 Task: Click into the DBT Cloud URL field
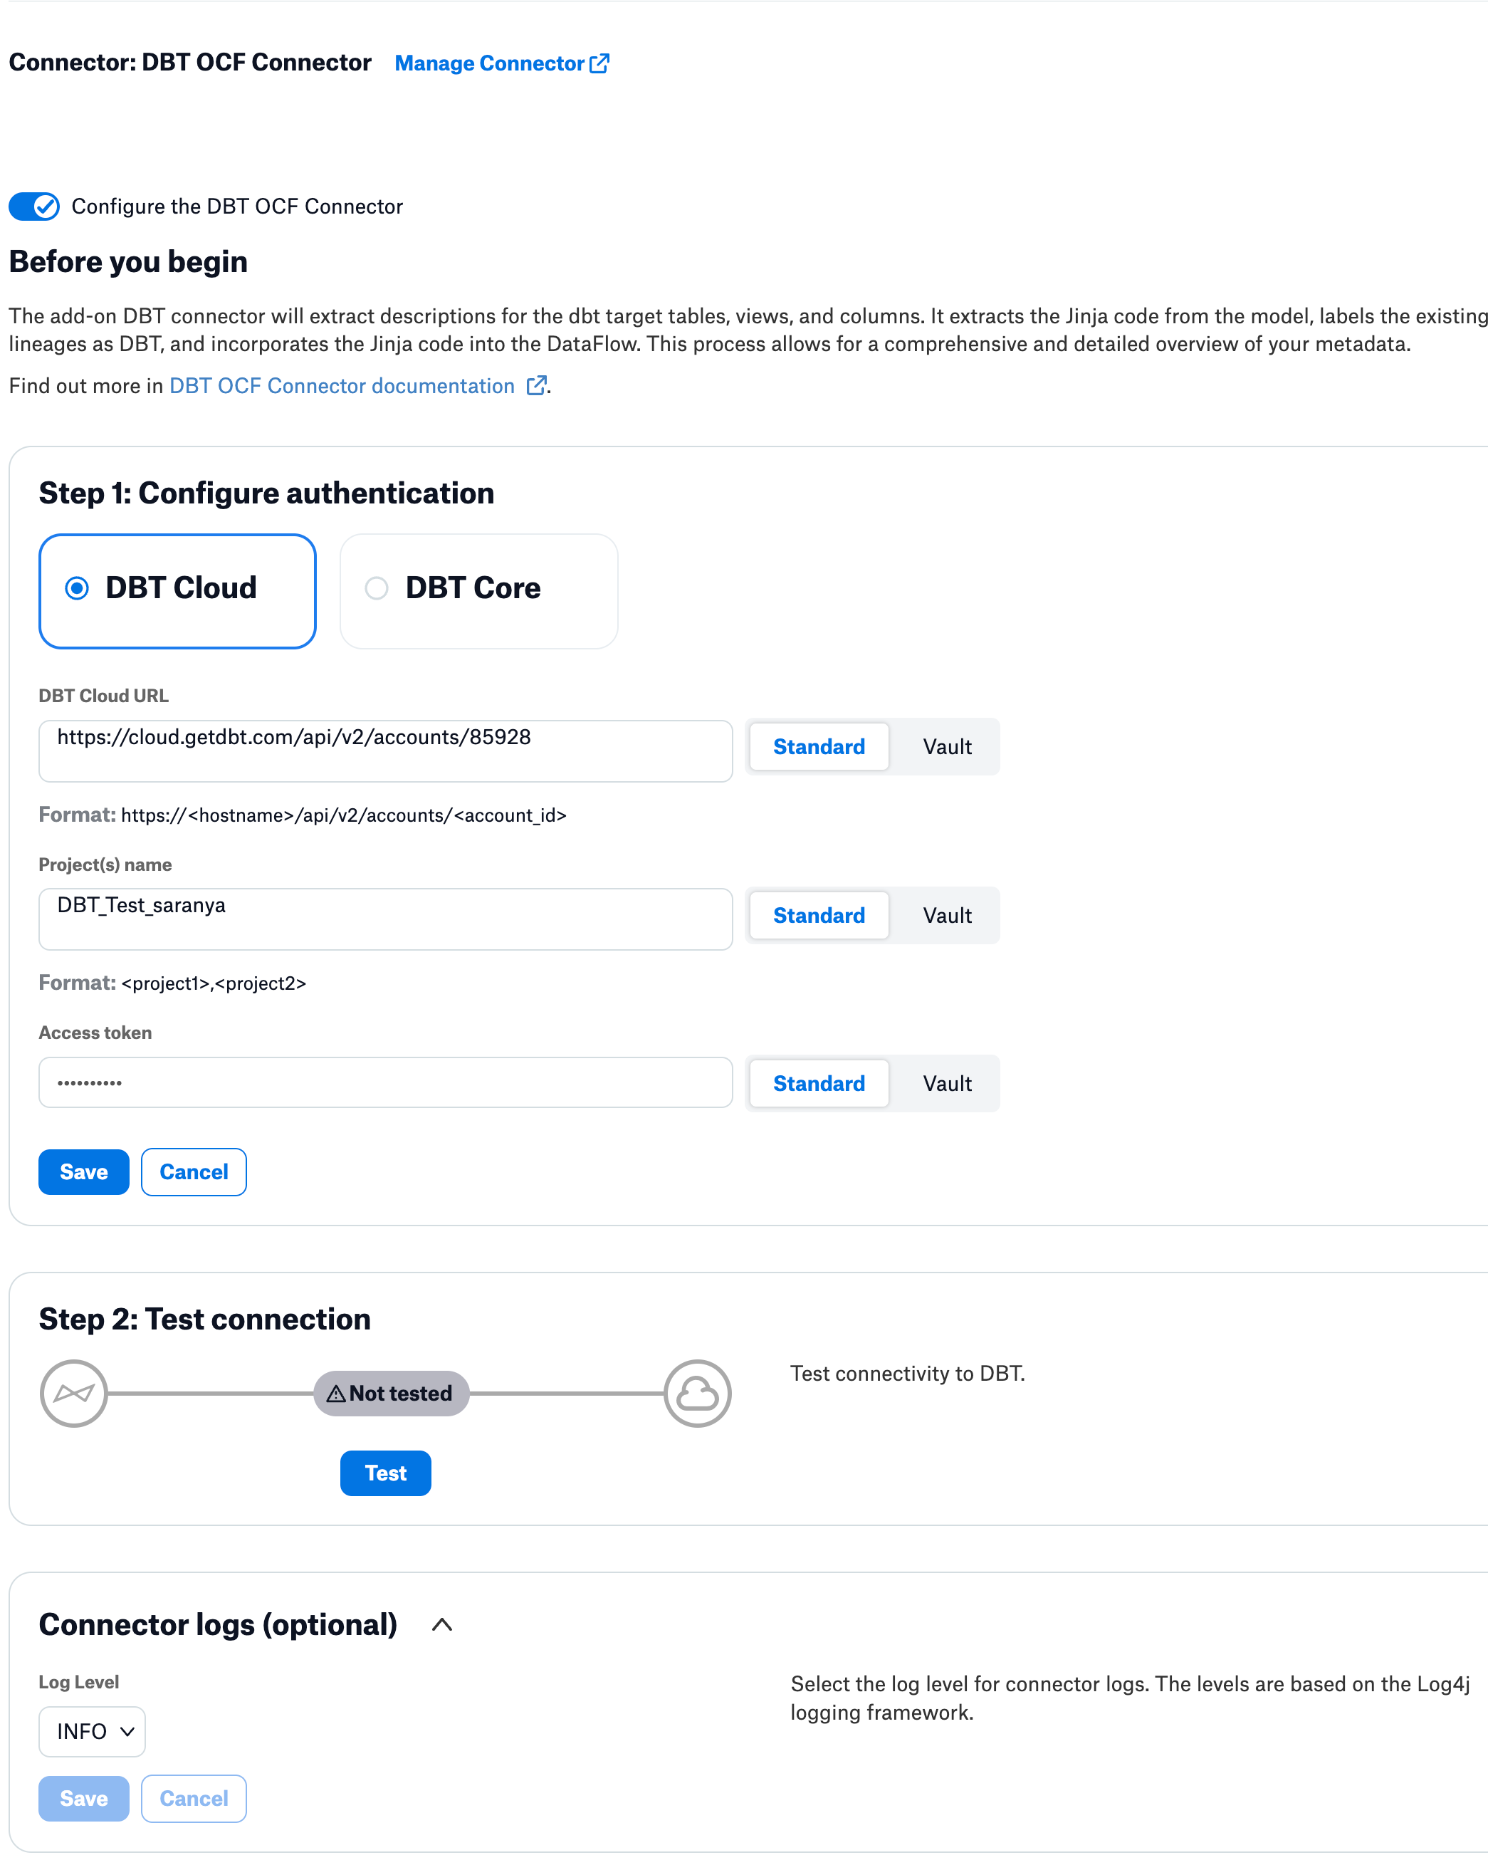(386, 751)
